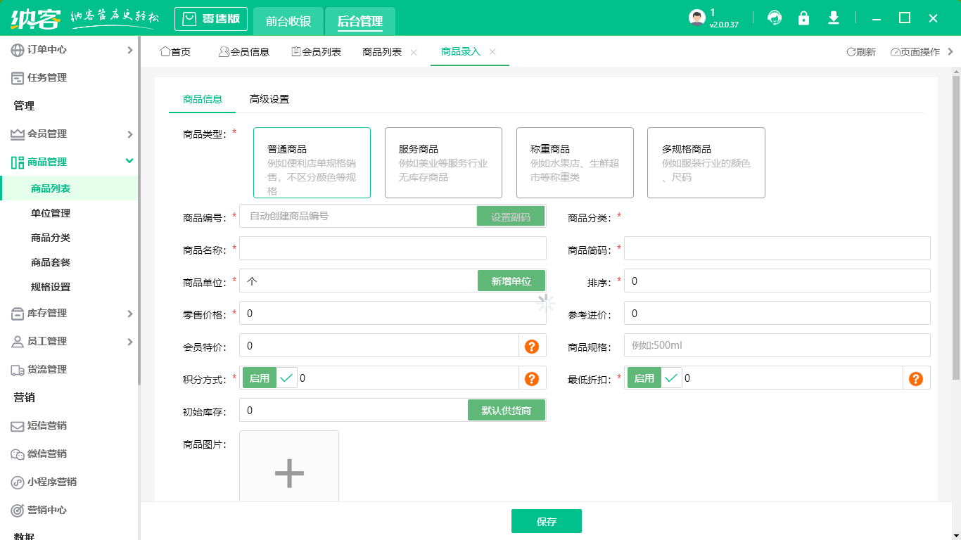The width and height of the screenshot is (961, 540).
Task: Click the 保存 button to save
Action: point(547,521)
